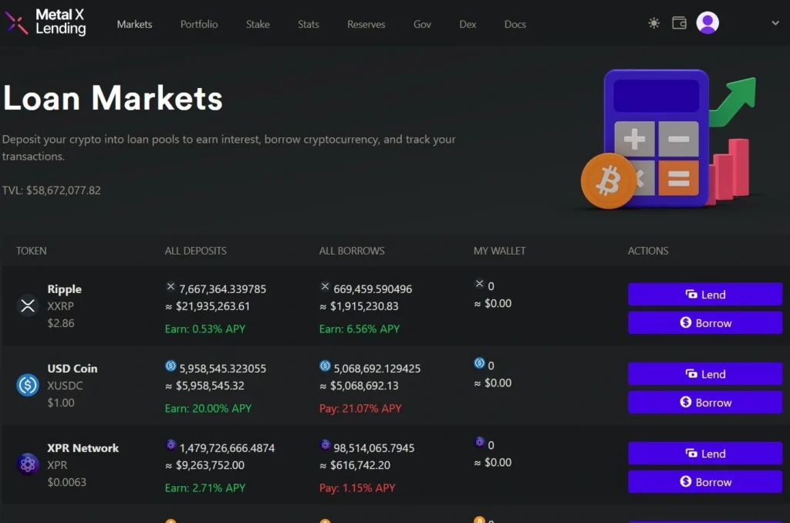Click the USD Coin token icon

pos(28,385)
